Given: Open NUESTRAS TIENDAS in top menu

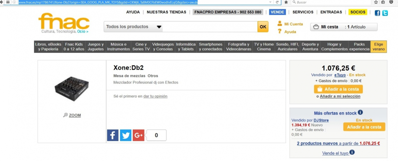Looking at the screenshot, I should pyautogui.click(x=166, y=12).
